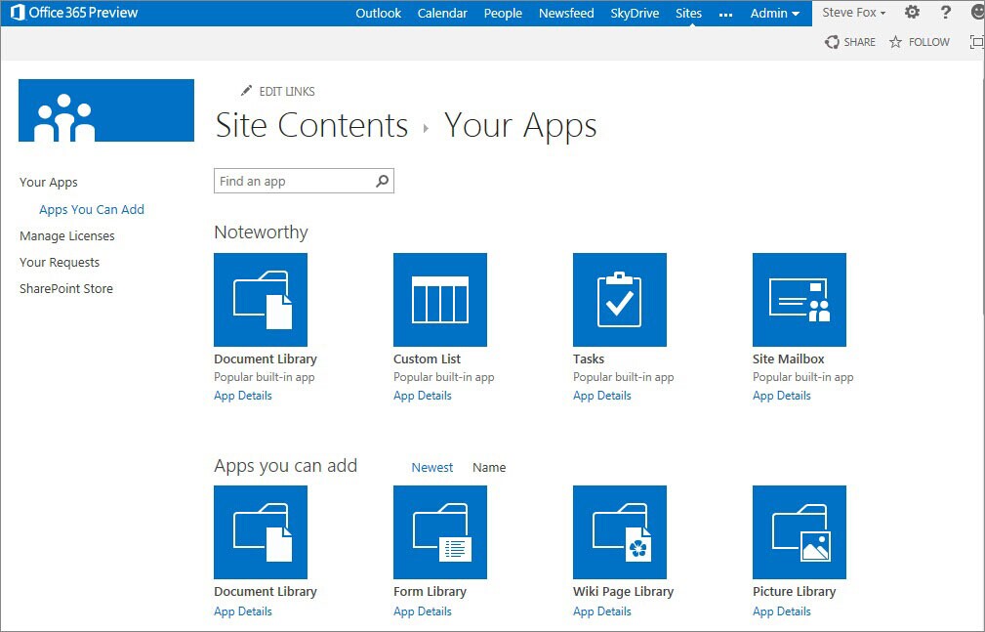Open App Details for Site Mailbox
The image size is (985, 632).
pyautogui.click(x=782, y=396)
